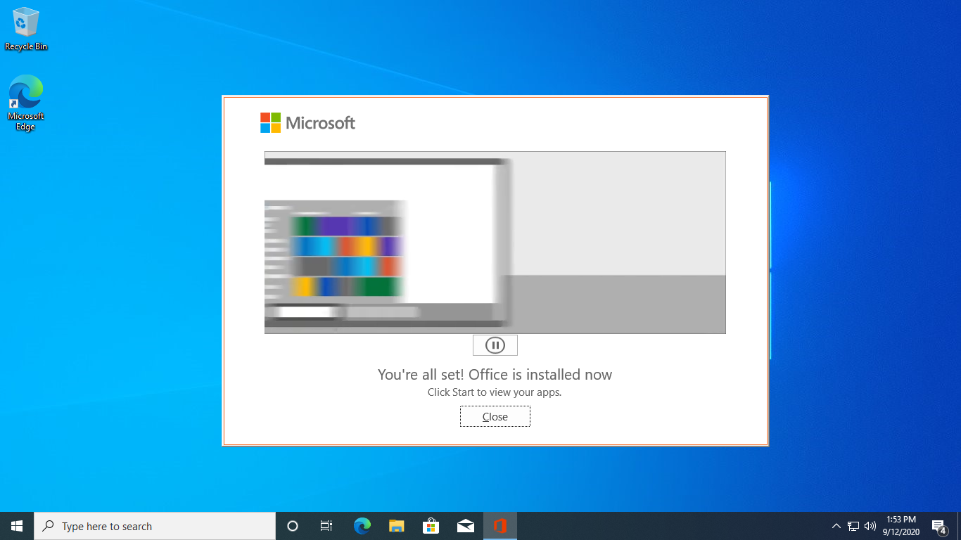Click the taskbar search box

[x=155, y=526]
